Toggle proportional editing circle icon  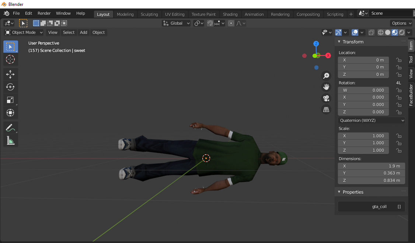[x=231, y=23]
